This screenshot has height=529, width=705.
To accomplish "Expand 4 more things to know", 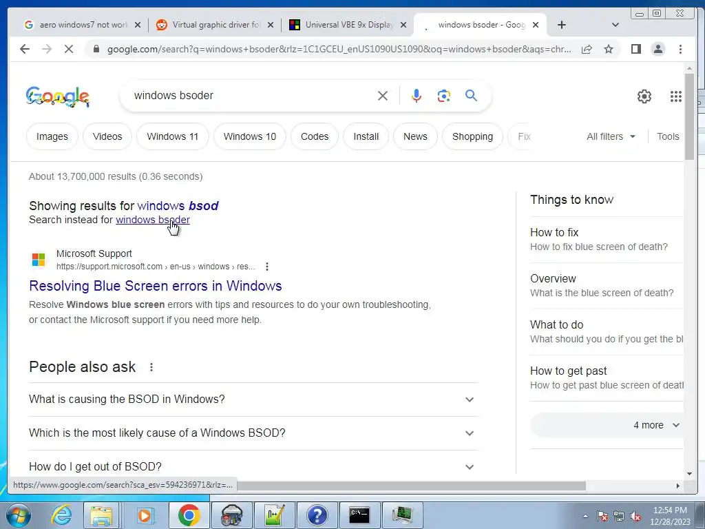I will pyautogui.click(x=607, y=425).
